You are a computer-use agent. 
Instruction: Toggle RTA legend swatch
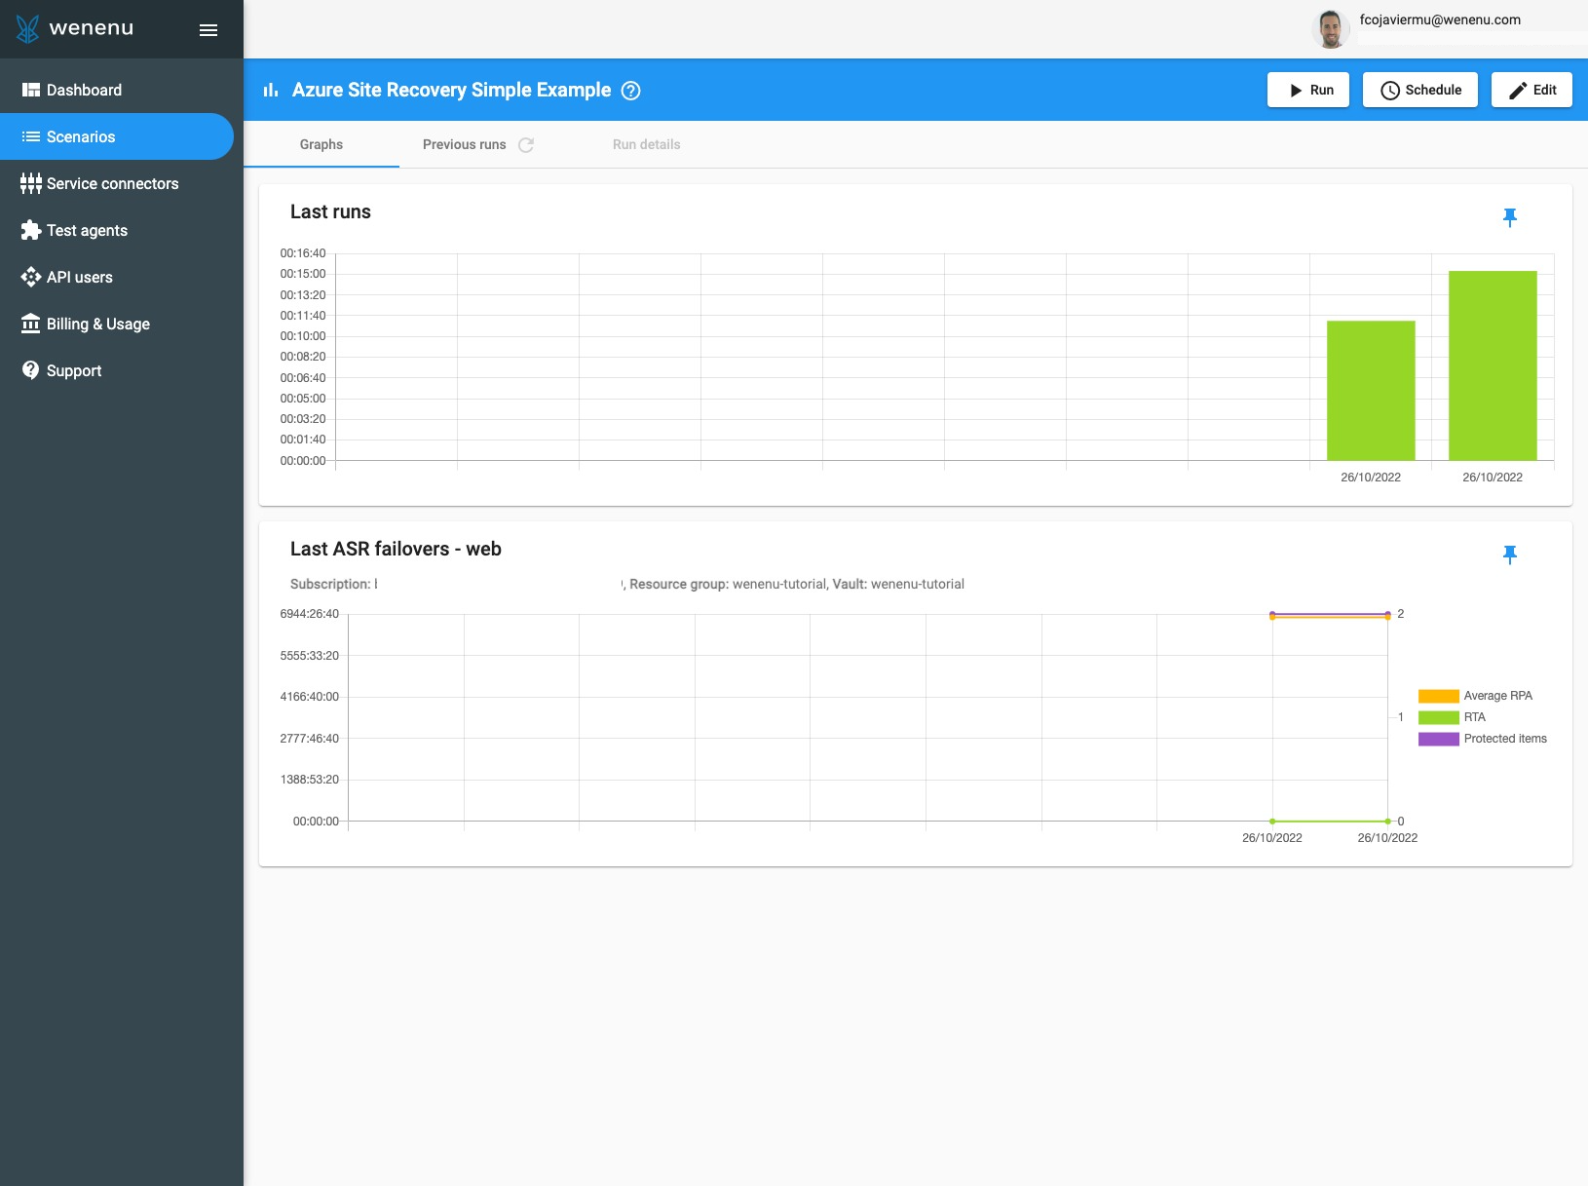coord(1438,717)
